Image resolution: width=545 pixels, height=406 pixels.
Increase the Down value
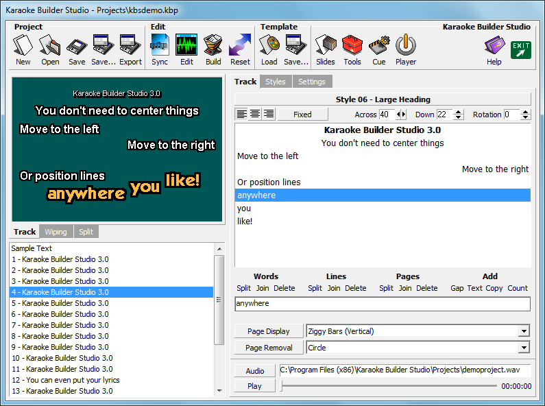[x=459, y=112]
